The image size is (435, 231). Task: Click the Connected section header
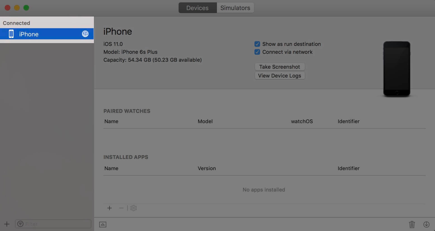click(16, 23)
